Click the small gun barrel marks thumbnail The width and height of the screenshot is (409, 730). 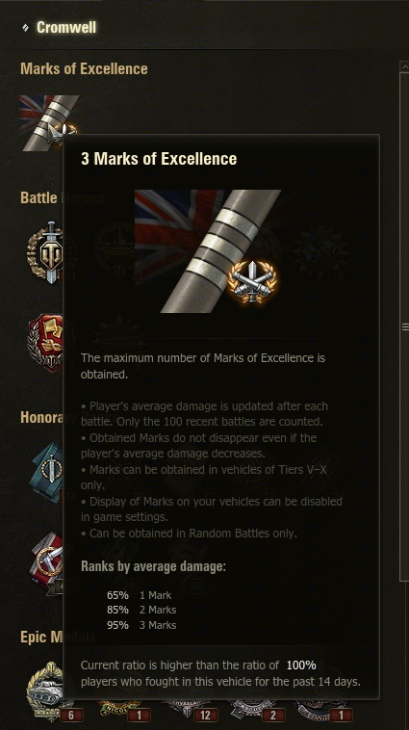tap(49, 123)
